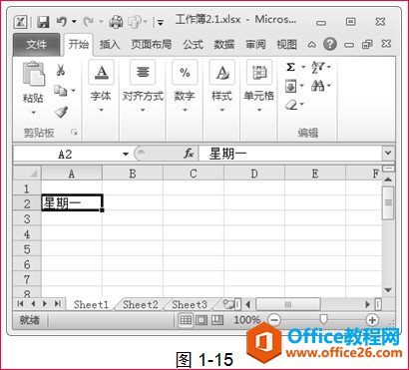Switch to the 数据 tab

coord(224,44)
